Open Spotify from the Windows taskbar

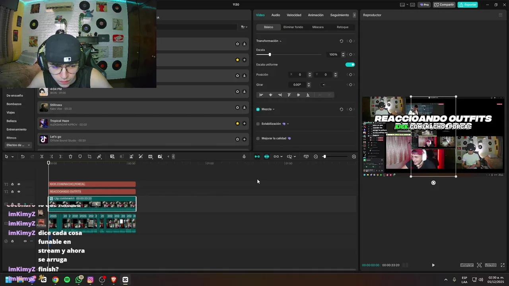(67, 280)
